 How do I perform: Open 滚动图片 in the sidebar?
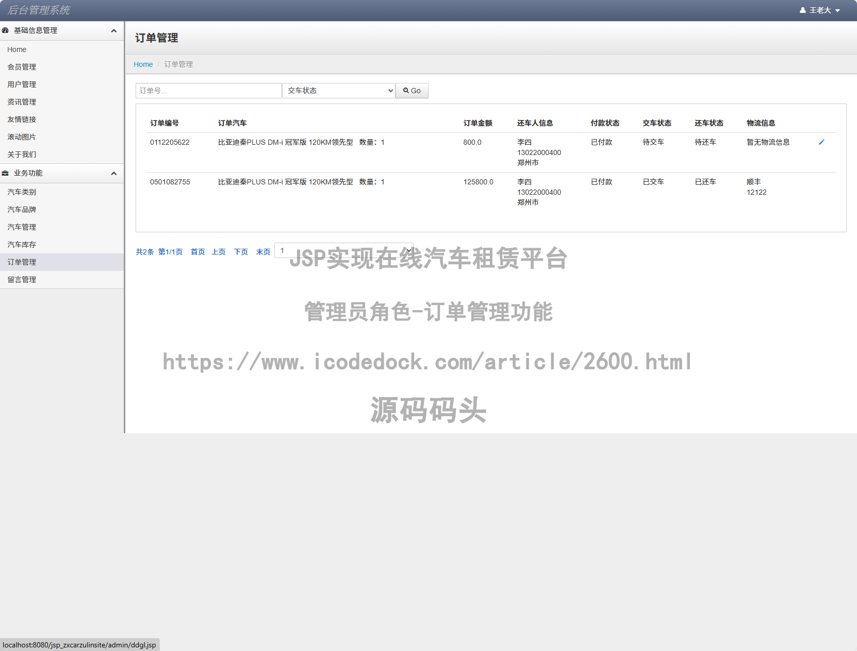pos(22,137)
